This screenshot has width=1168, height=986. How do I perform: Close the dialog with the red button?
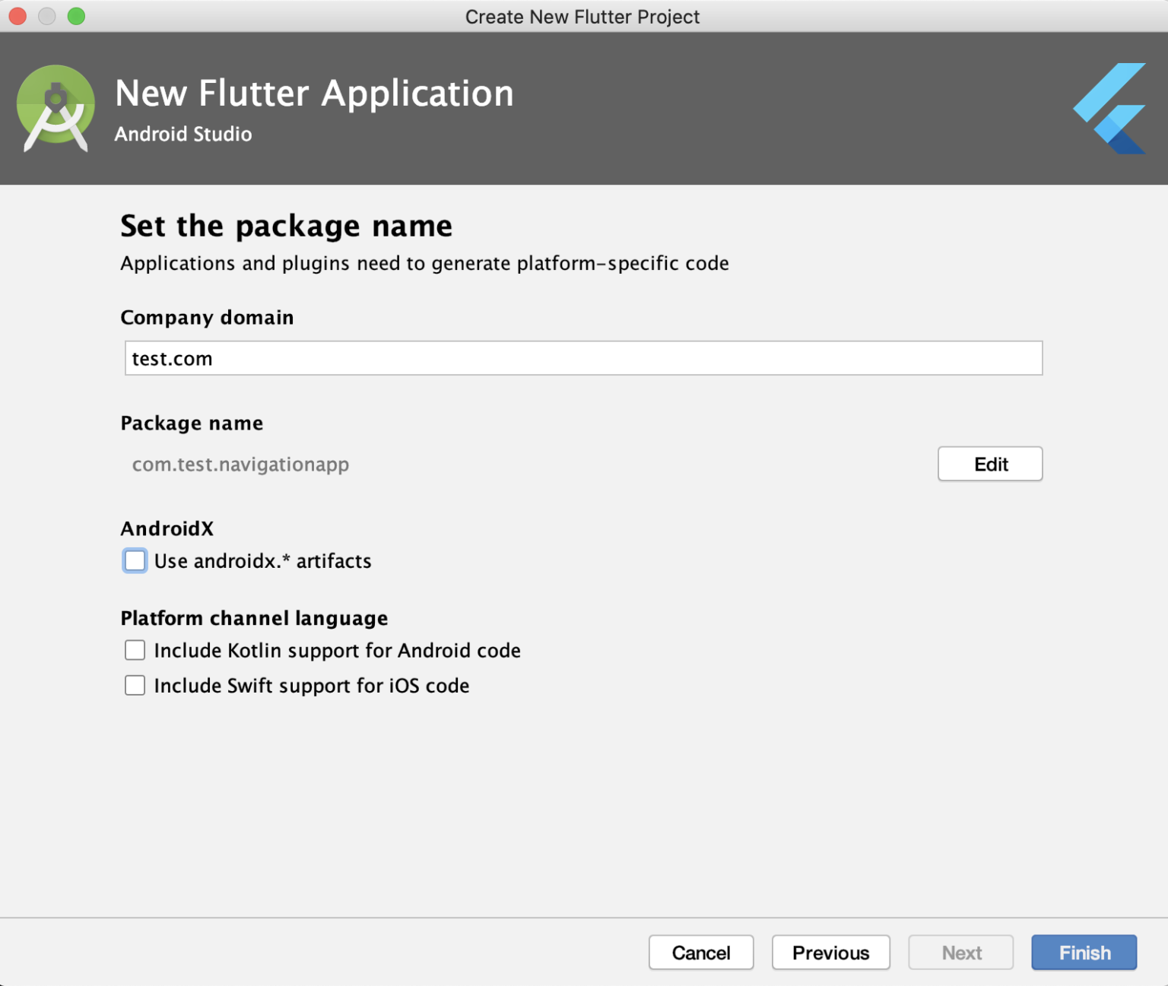[17, 16]
